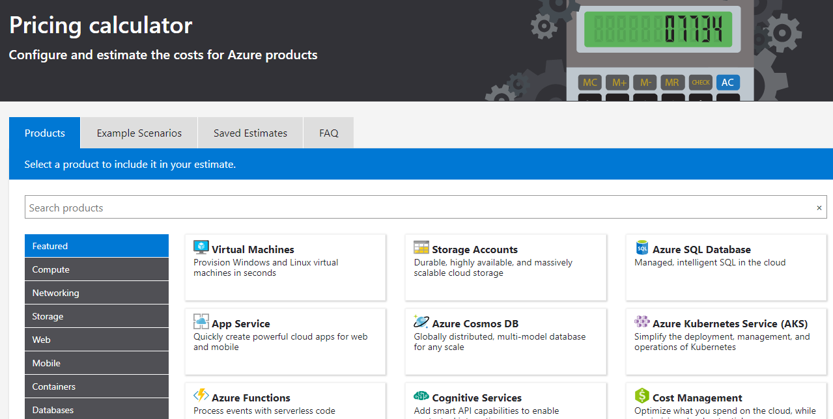Click the Azure Kubernetes Service cubes icon
Image resolution: width=833 pixels, height=419 pixels.
[x=642, y=321]
